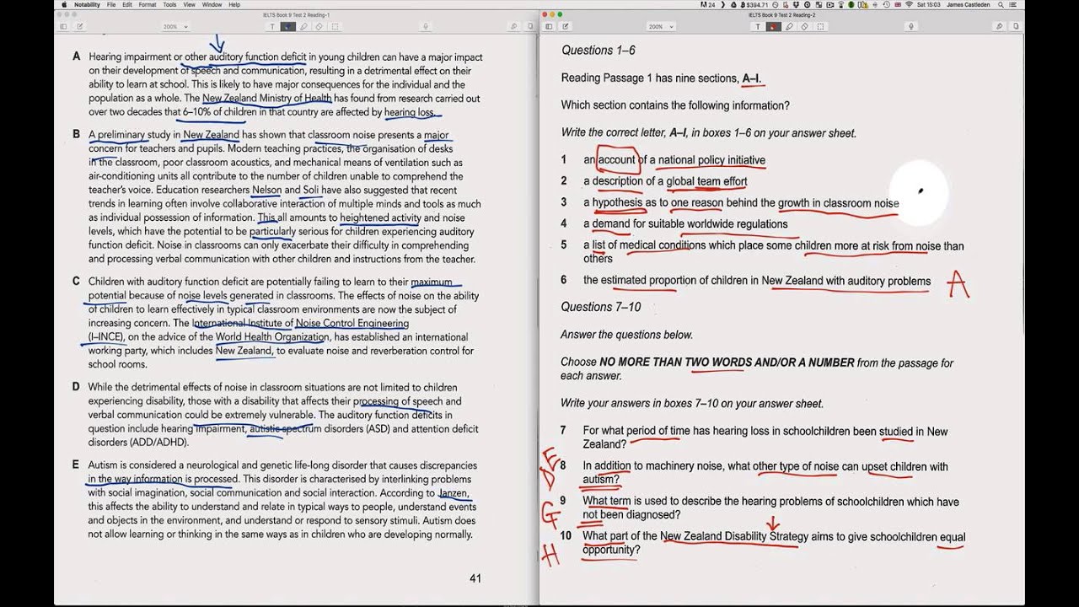Toggle library sidebar in Reading-2 window

click(x=549, y=26)
